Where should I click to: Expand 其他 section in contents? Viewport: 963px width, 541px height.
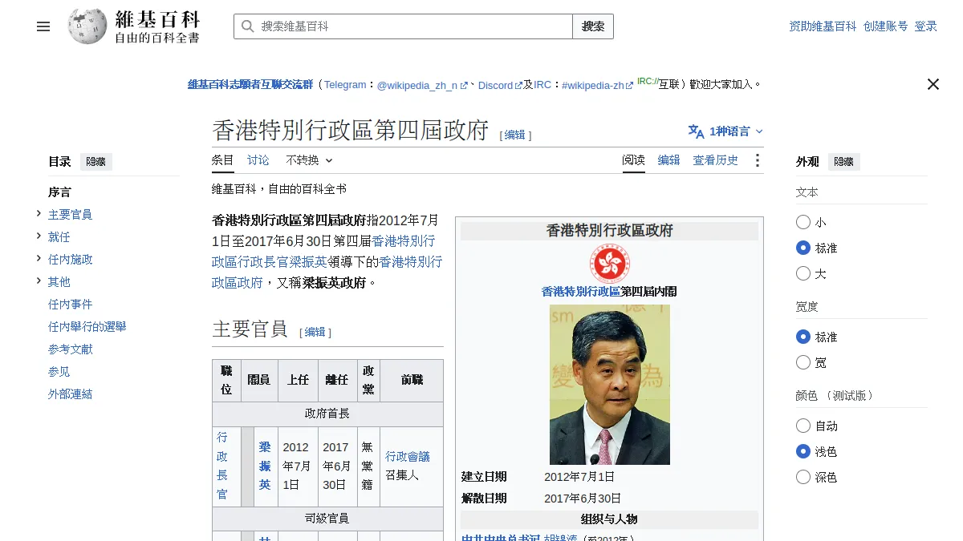(39, 281)
